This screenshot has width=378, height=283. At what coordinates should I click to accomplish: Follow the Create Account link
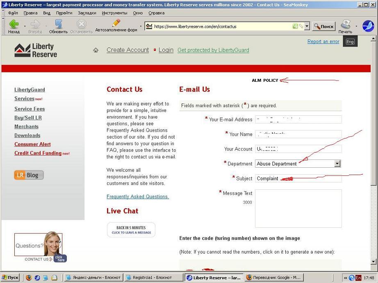(x=128, y=50)
